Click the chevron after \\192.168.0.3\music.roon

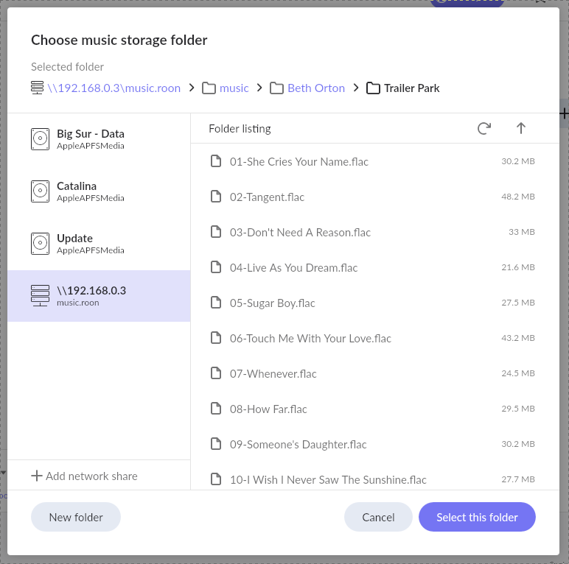[x=192, y=88]
